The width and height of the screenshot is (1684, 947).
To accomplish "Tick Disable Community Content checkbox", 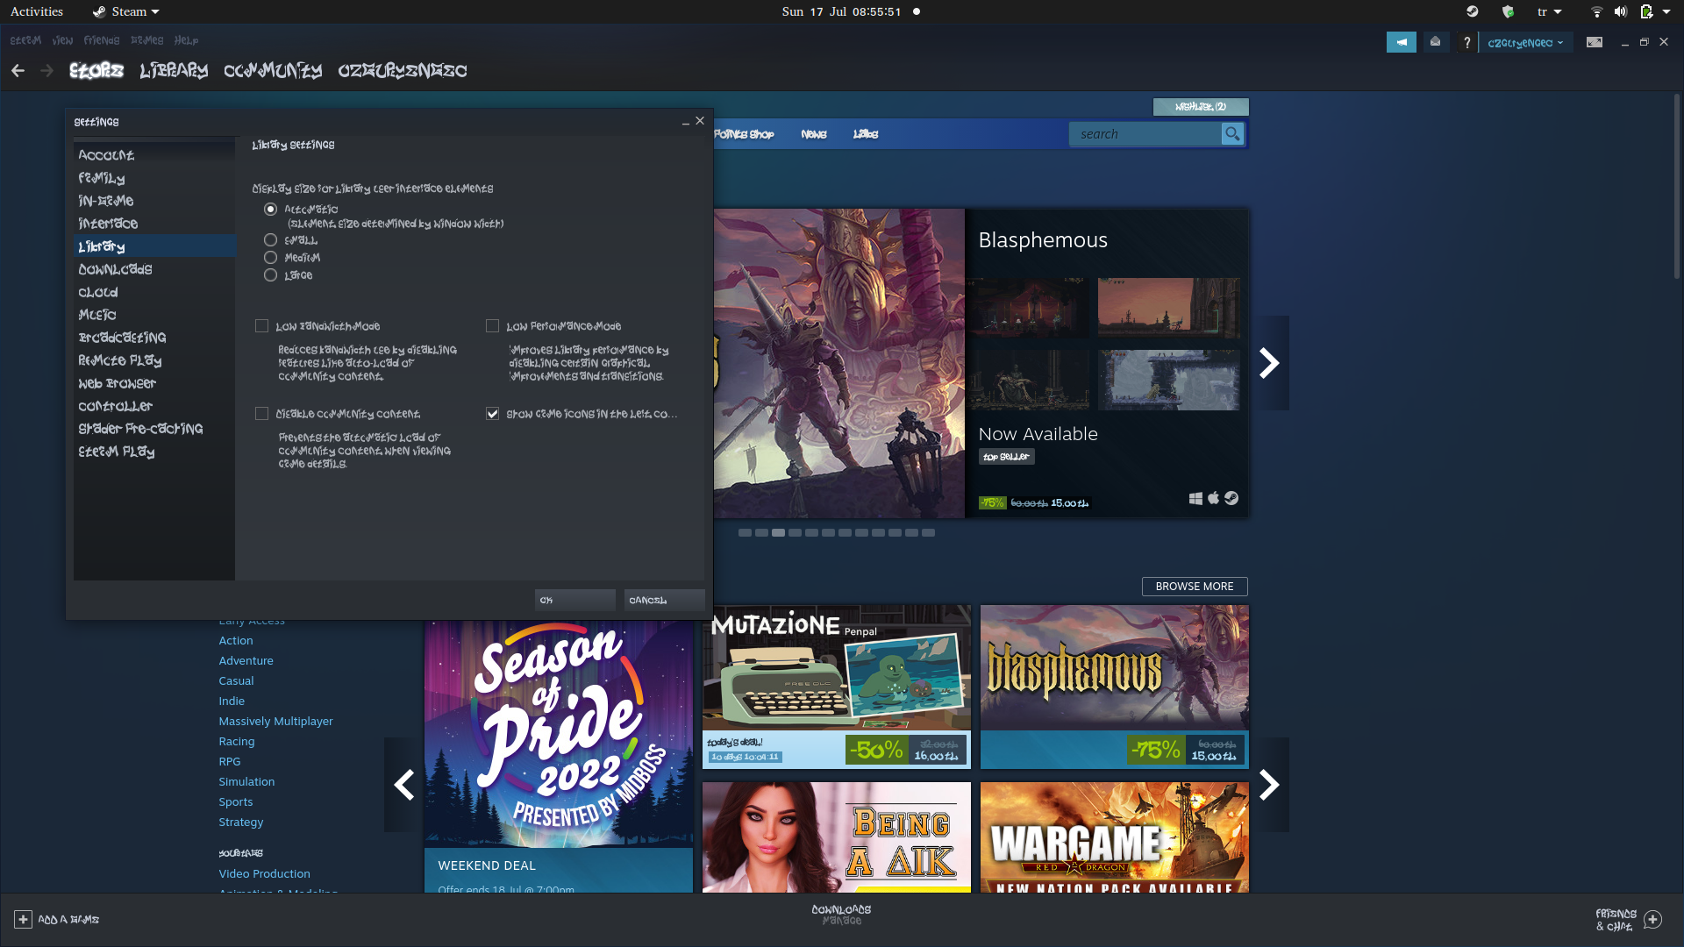I will coord(261,414).
